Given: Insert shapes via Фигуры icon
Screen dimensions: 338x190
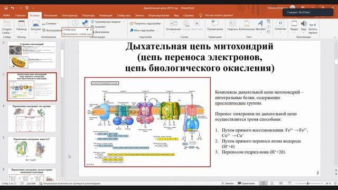Looking at the screenshot, I should [x=75, y=23].
